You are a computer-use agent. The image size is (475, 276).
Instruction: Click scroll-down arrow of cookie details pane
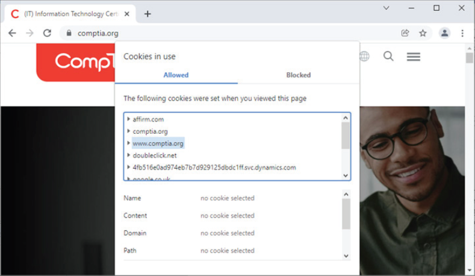coord(346,256)
